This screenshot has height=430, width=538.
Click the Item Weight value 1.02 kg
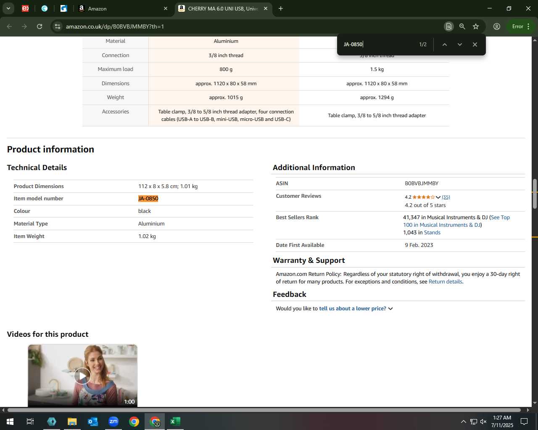click(147, 236)
